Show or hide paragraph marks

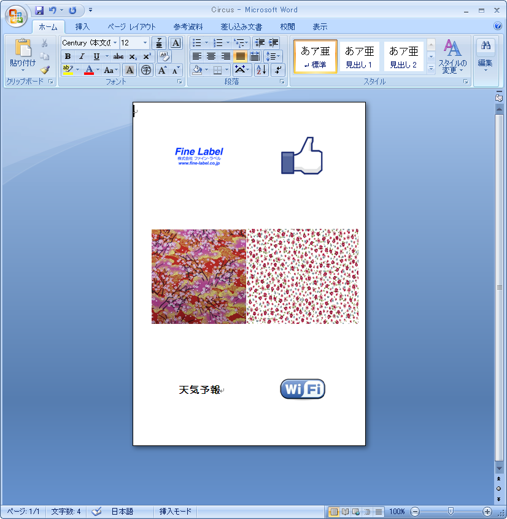[278, 70]
